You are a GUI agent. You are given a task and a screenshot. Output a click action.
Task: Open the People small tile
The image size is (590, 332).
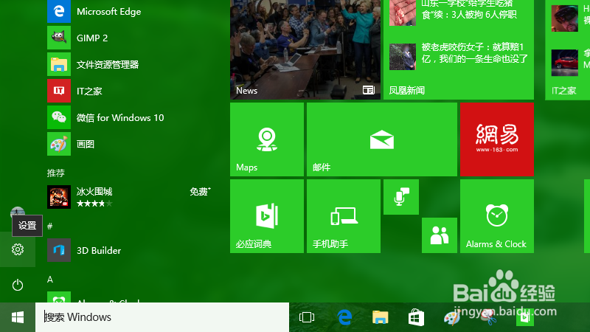click(x=440, y=235)
